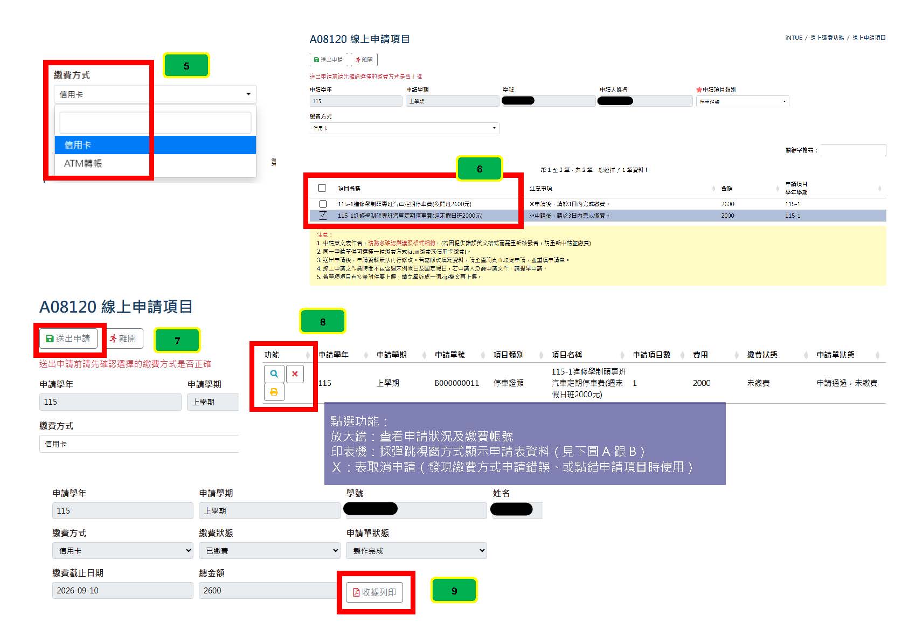Sort lower table by 申請學期 column
Viewport: 909px width, 643px height.
(x=425, y=355)
